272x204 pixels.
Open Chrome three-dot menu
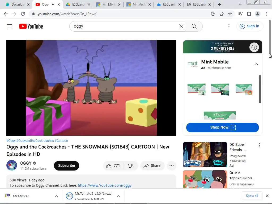(x=266, y=14)
